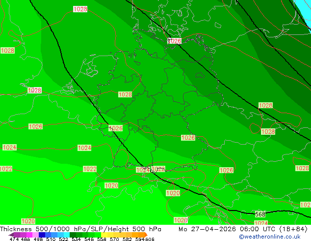Click the bright magenta legend swatch

pos(29,235)
